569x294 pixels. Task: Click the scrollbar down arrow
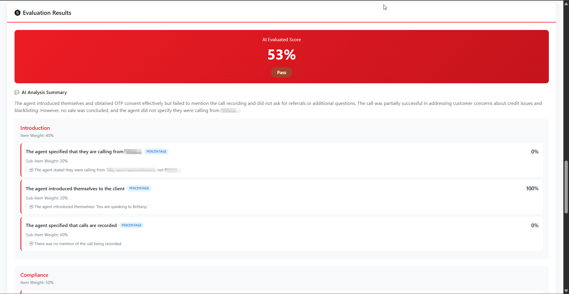tap(566, 291)
